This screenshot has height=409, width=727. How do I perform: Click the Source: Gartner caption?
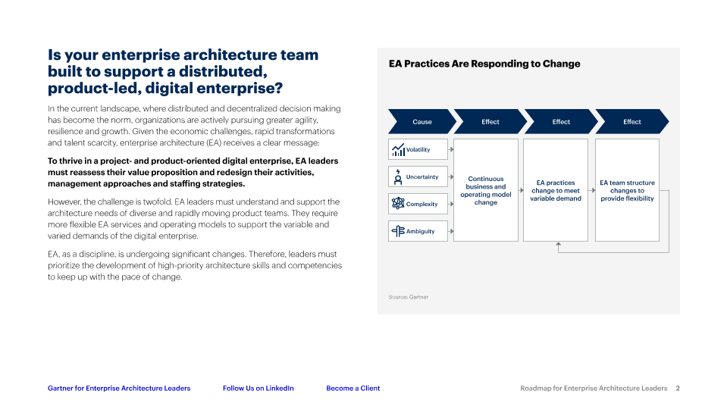tap(408, 297)
